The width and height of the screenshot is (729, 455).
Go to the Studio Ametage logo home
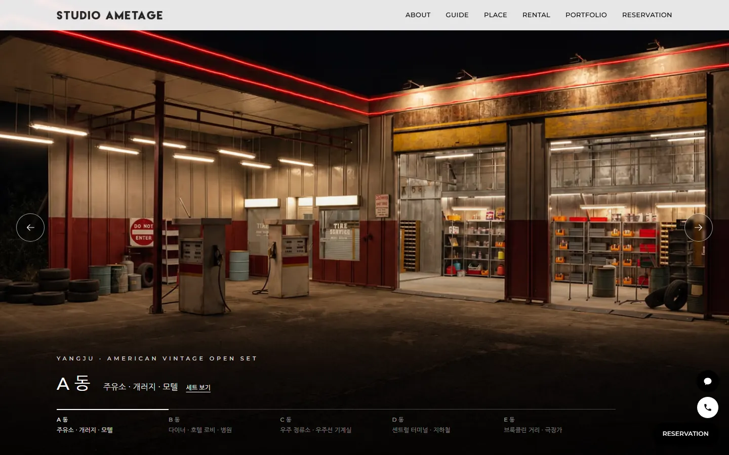tap(110, 15)
